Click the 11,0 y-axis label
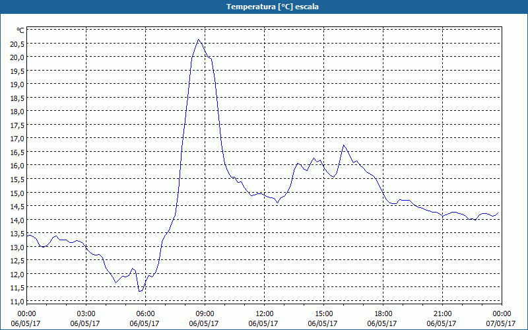The height and width of the screenshot is (330, 528). coord(17,302)
